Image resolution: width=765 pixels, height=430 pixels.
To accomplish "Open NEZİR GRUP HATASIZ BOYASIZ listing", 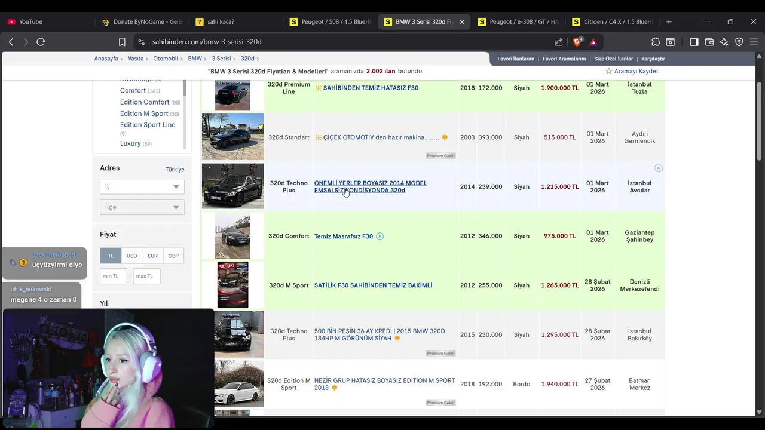I will [x=384, y=384].
